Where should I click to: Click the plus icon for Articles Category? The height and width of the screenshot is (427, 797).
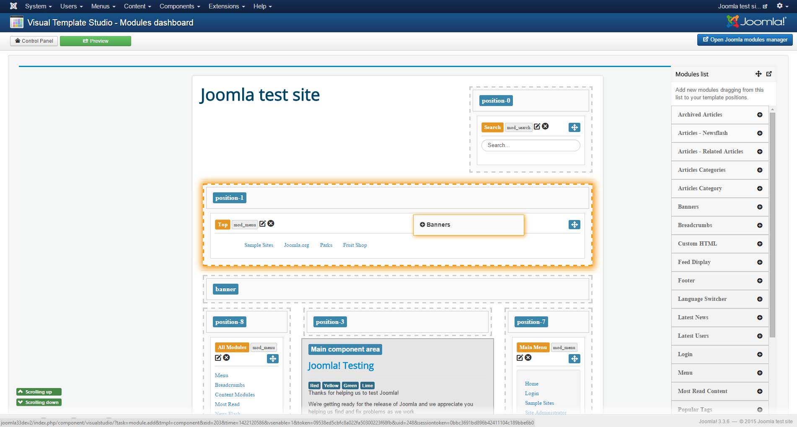760,189
